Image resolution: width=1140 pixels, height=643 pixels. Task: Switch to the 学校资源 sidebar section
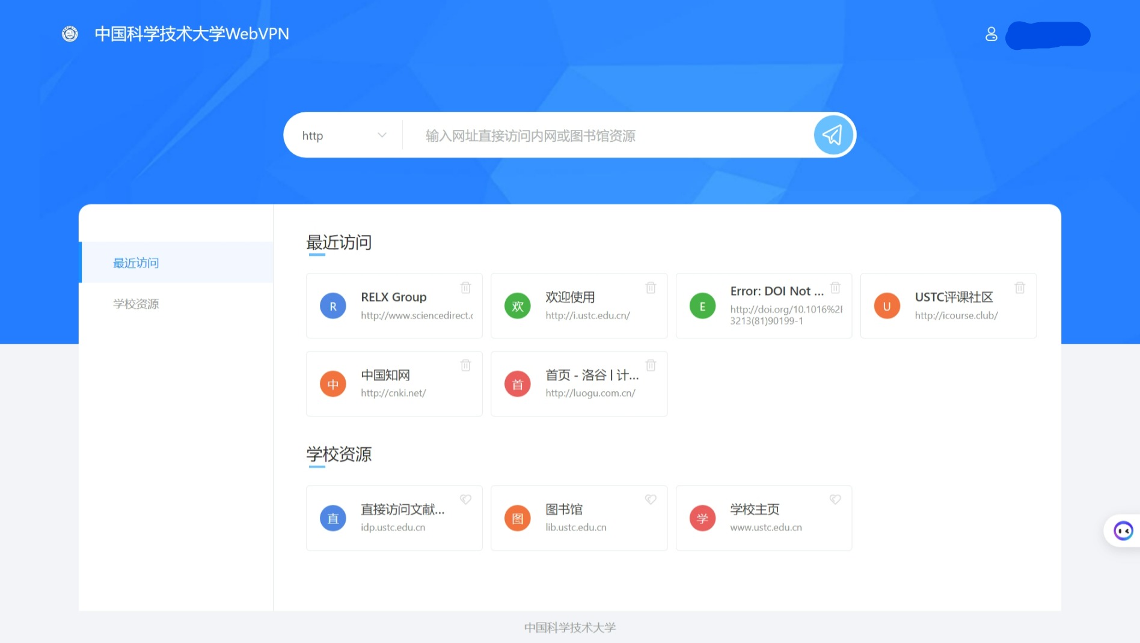click(x=135, y=303)
